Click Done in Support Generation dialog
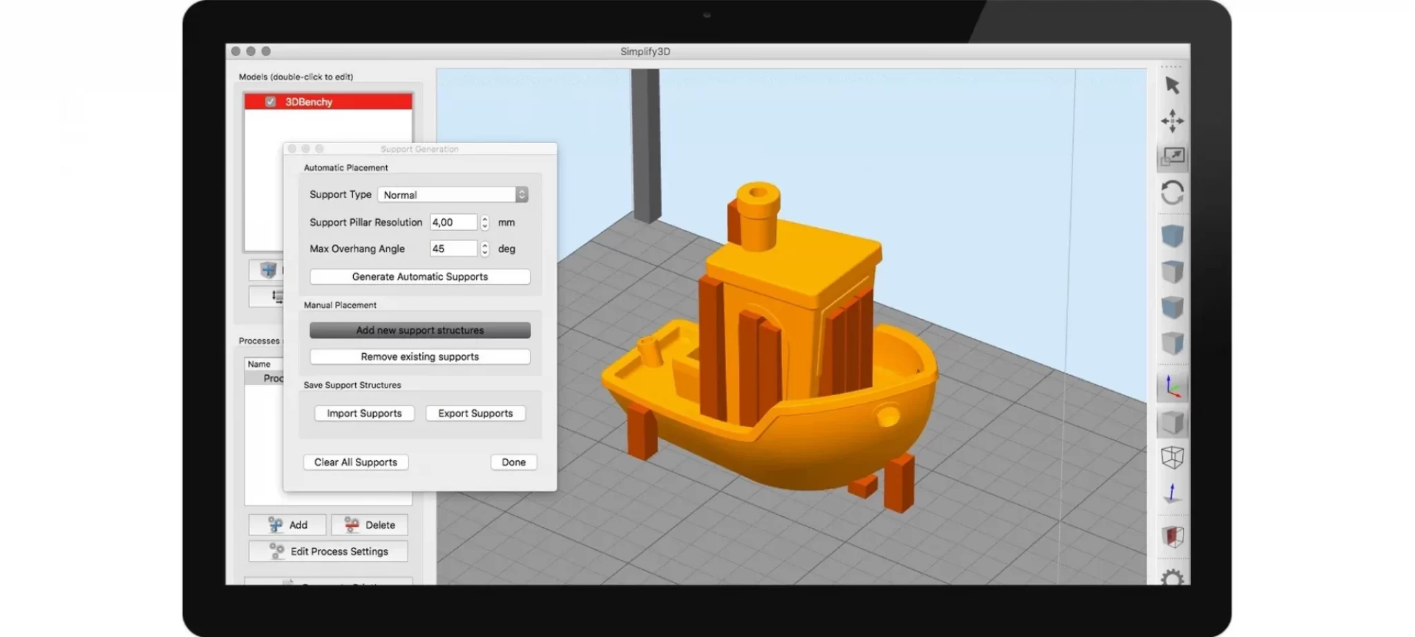The height and width of the screenshot is (637, 1415). tap(513, 462)
